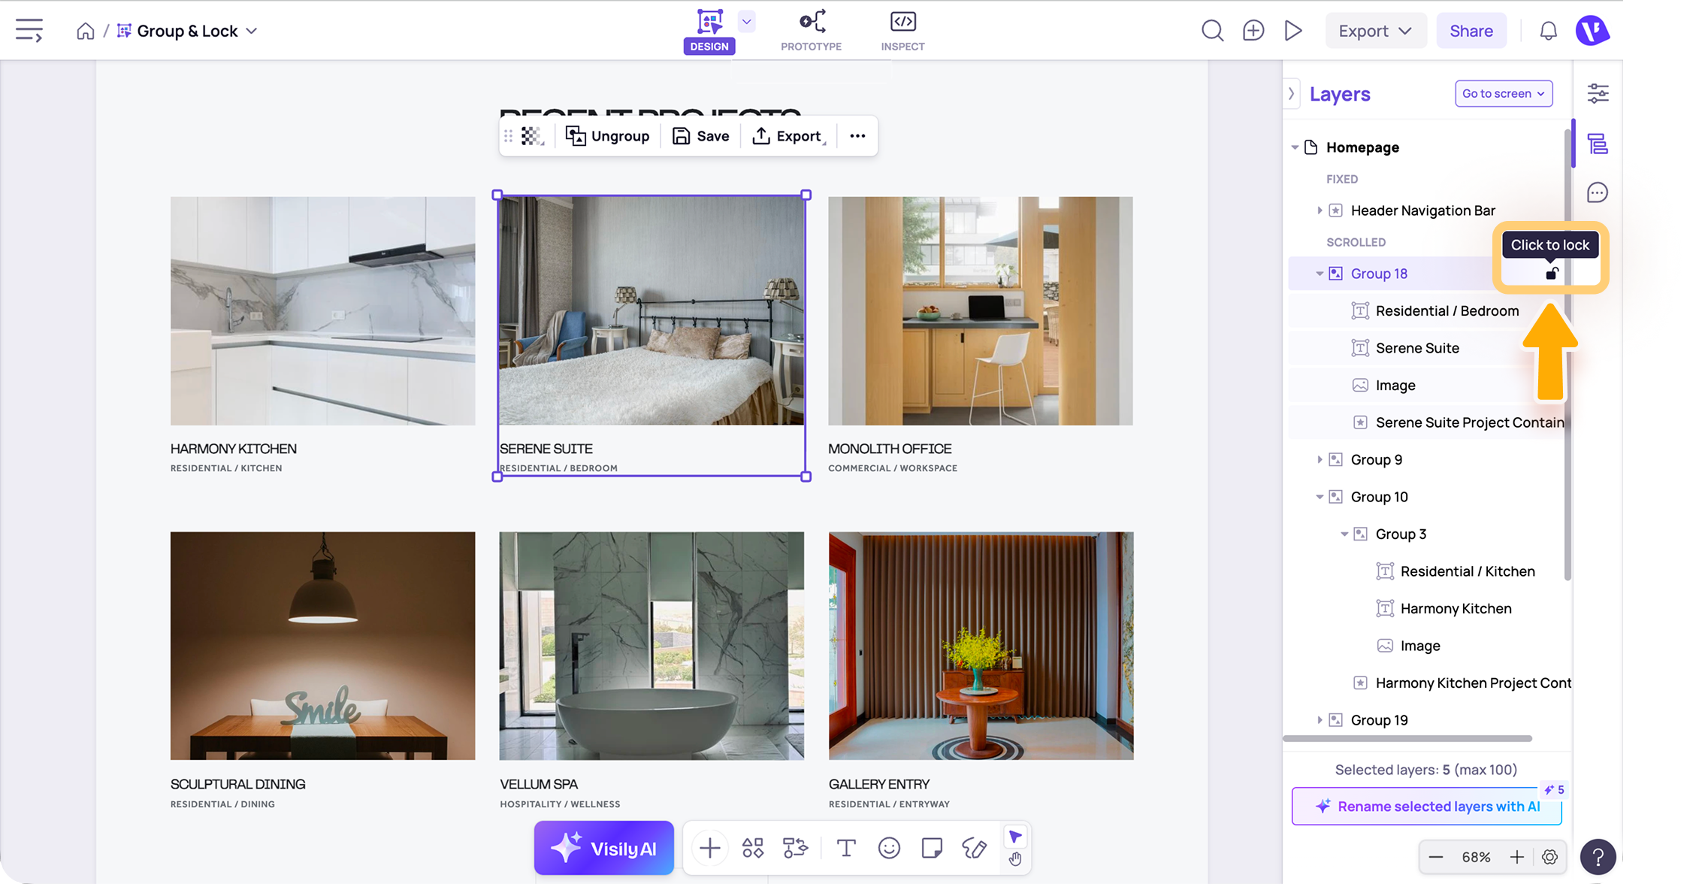The width and height of the screenshot is (1699, 884).
Task: Open the more options ellipsis menu
Action: point(857,136)
